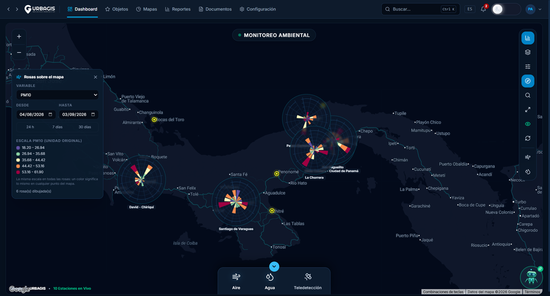The image size is (550, 296).
Task: Expand the PA user account menu
Action: (534, 9)
